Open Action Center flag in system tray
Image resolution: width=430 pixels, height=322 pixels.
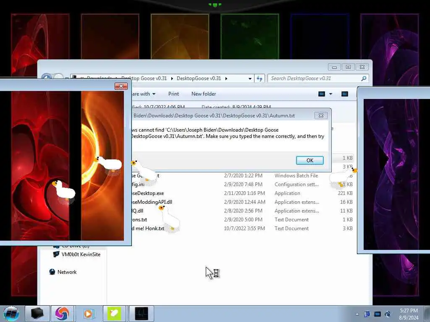[x=367, y=314]
